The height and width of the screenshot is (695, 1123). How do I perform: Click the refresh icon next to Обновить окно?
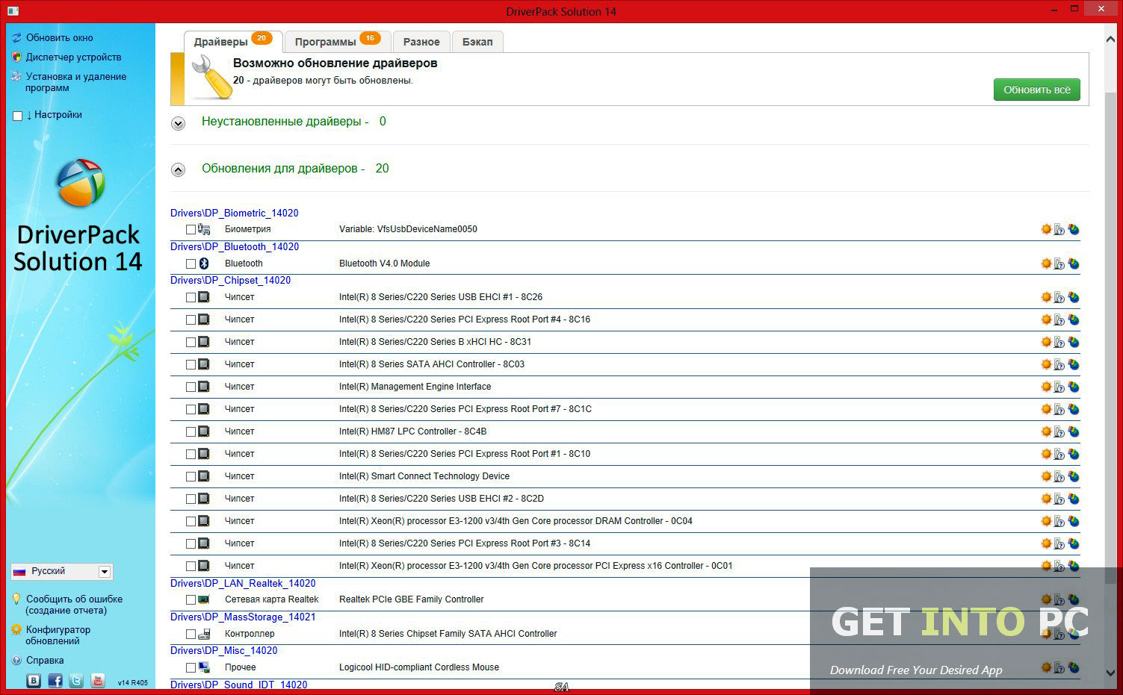click(x=17, y=37)
